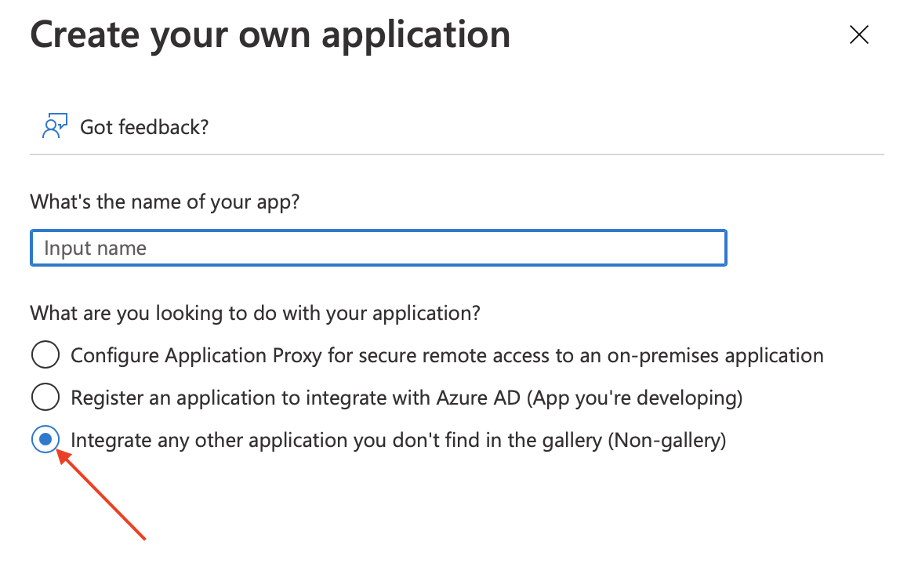Viewport: 900px width, 585px height.
Task: Click the "What's the name of your app?" label
Action: point(165,202)
